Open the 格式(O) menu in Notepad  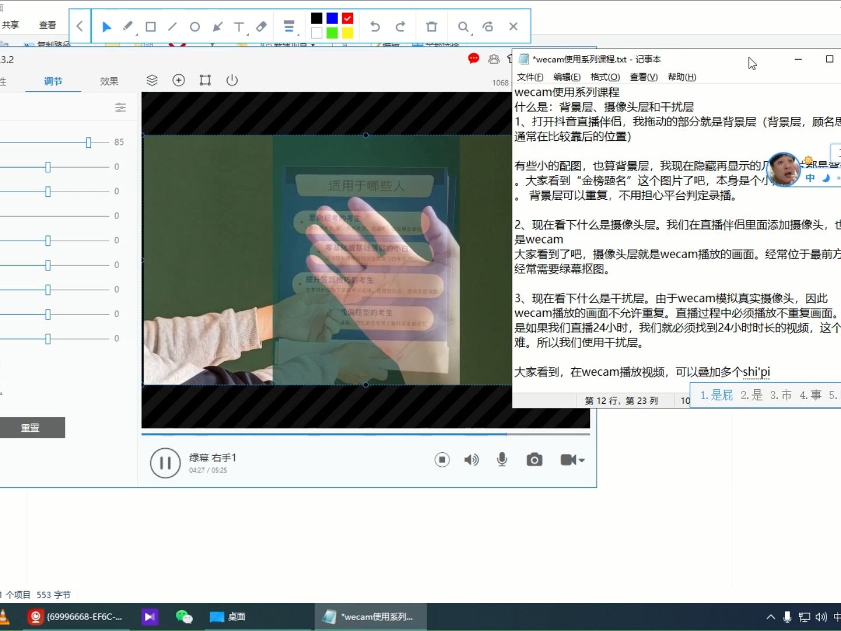pos(605,77)
